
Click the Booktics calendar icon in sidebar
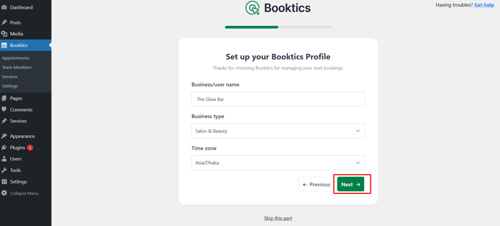tap(4, 45)
